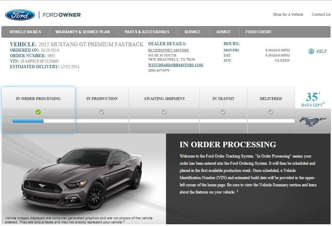Click the green checkmark under In Order Processing
Screen dimensions: 332x226
click(x=38, y=112)
